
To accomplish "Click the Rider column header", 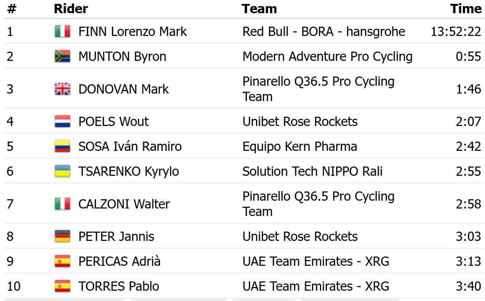I will pos(71,9).
